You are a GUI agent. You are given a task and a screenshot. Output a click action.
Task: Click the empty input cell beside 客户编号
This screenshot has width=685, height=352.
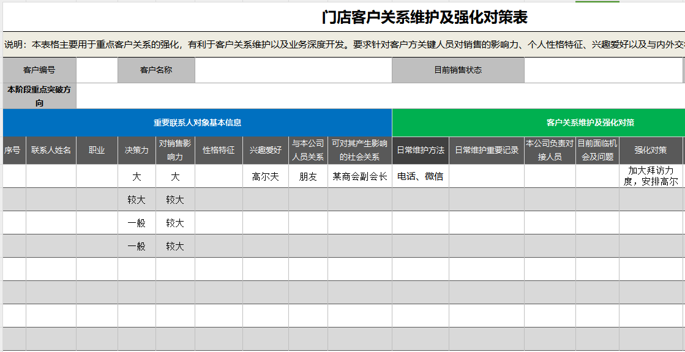click(97, 70)
